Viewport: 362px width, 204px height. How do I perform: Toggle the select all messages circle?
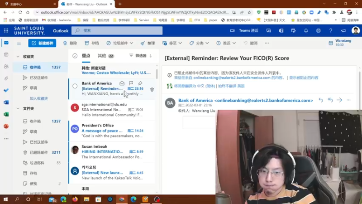[x=75, y=56]
